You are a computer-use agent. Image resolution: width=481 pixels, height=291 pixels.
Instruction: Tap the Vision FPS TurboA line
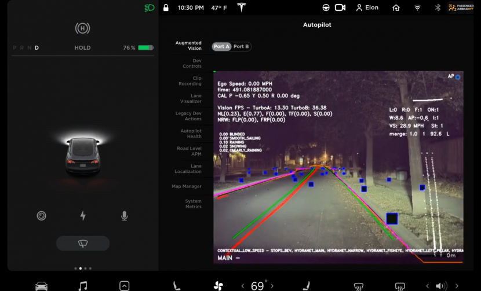pos(272,108)
